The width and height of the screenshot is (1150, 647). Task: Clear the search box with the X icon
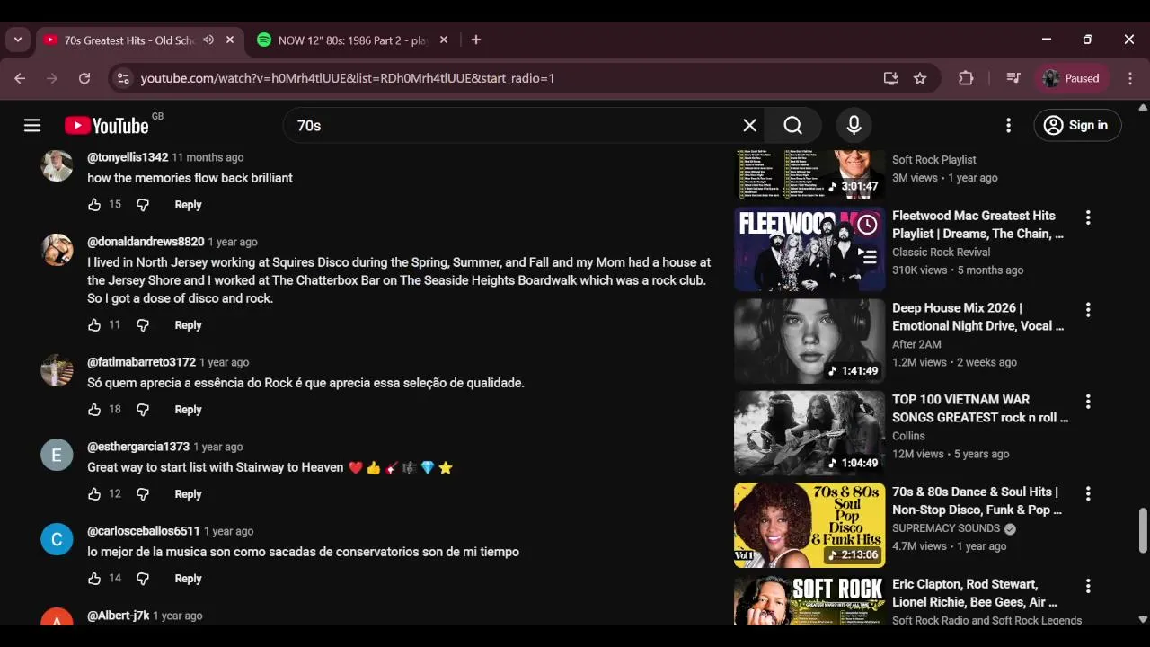[749, 126]
